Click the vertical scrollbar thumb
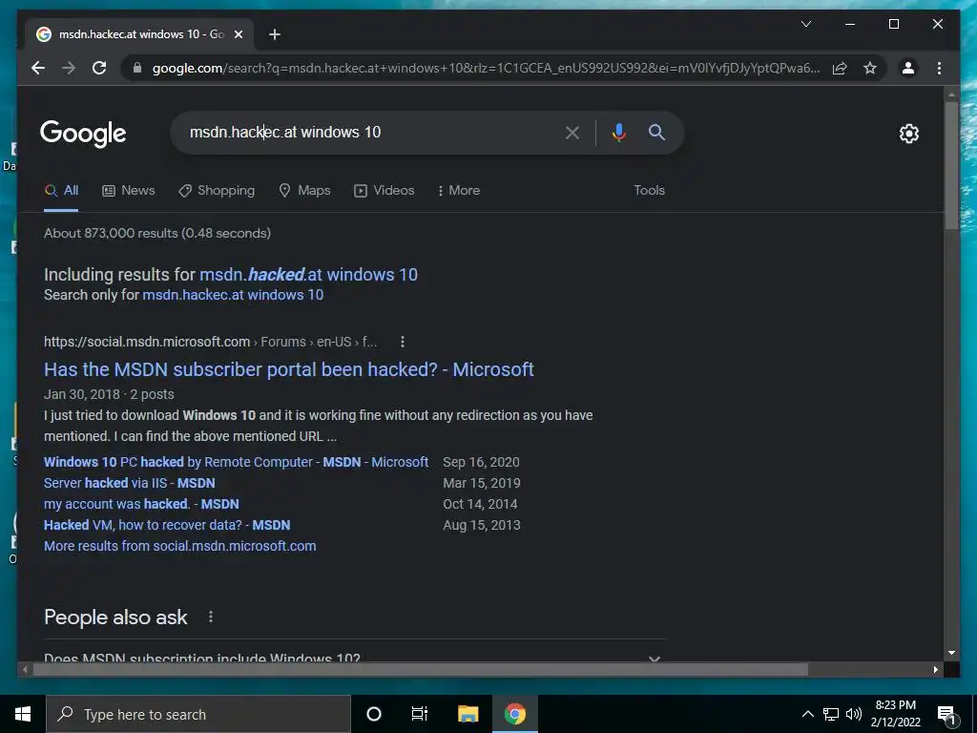This screenshot has width=977, height=733. [x=951, y=165]
